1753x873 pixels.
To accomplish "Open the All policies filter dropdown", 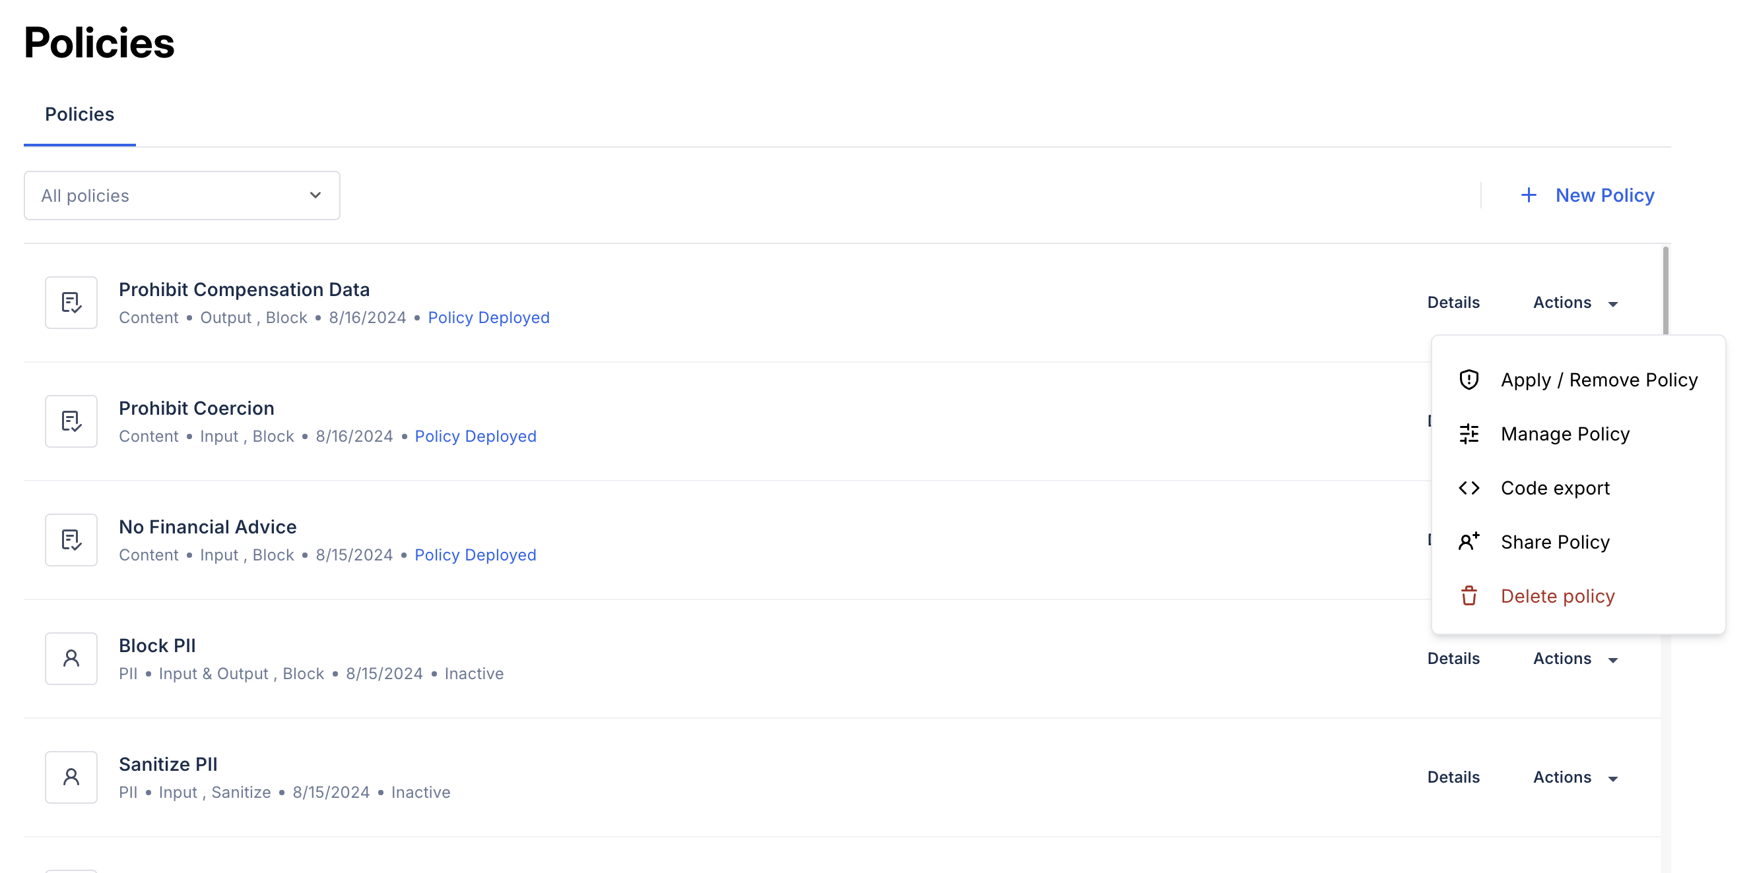I will 182,196.
